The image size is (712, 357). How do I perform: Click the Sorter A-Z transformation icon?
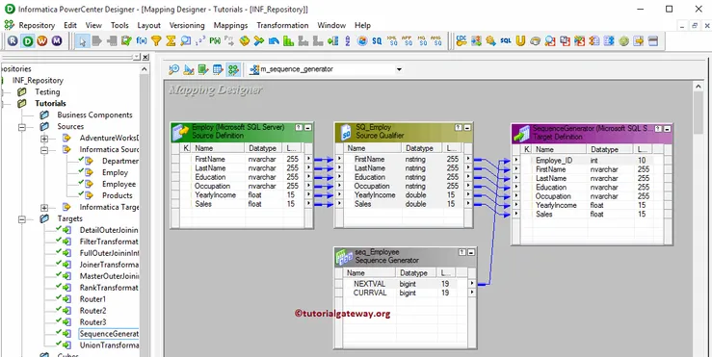coord(348,41)
